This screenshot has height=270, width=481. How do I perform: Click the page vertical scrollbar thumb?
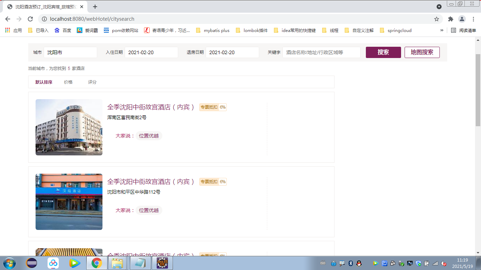478,90
